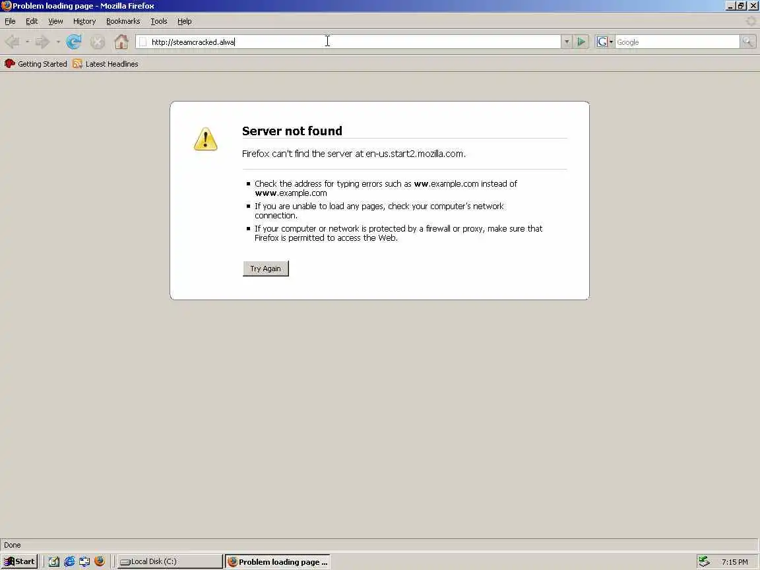Viewport: 760px width, 570px height.
Task: Click the Firefox title bar icon
Action: [7, 6]
